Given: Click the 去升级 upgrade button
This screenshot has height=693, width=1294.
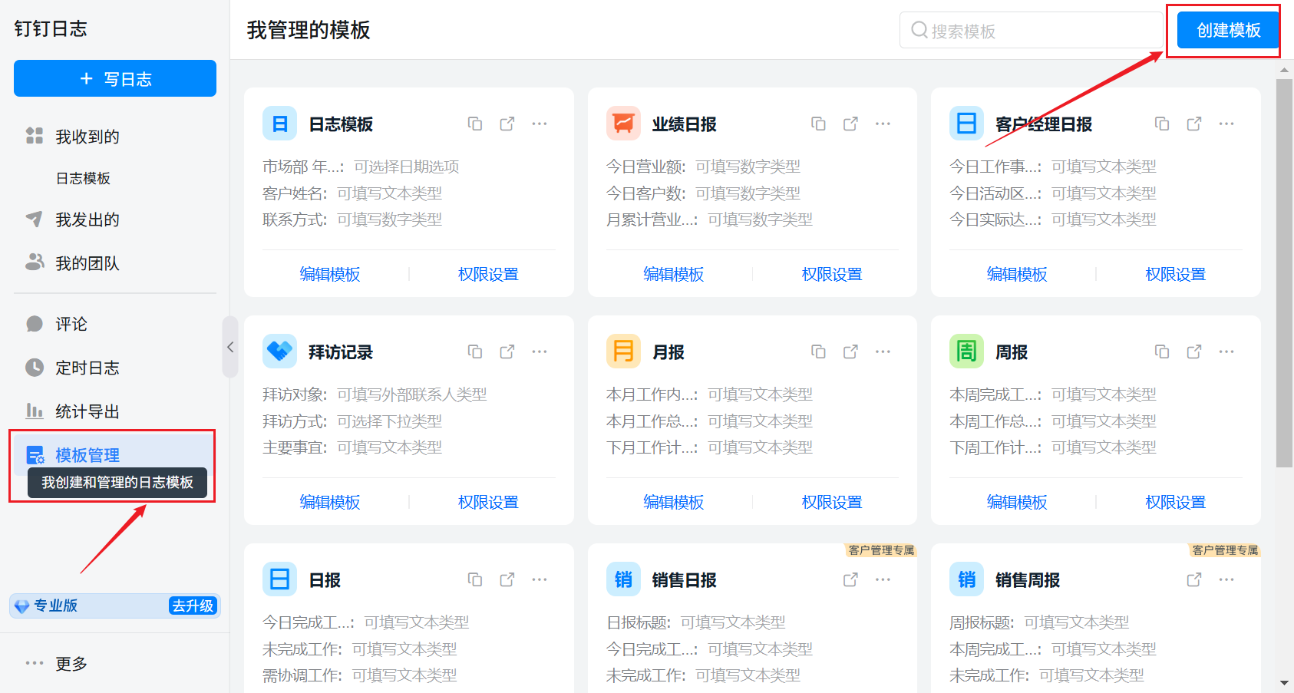Looking at the screenshot, I should click(193, 606).
